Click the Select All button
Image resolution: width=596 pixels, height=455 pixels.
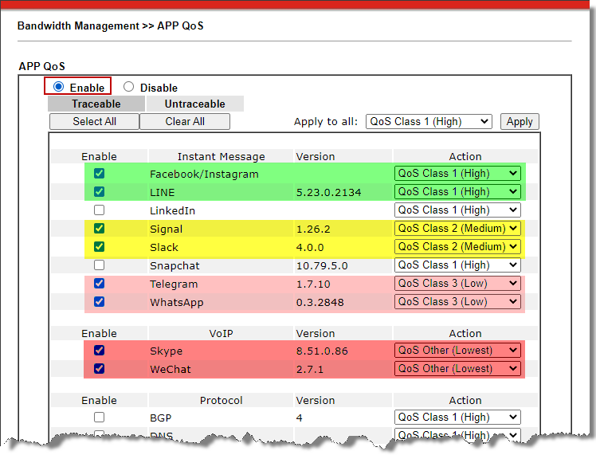pyautogui.click(x=94, y=122)
